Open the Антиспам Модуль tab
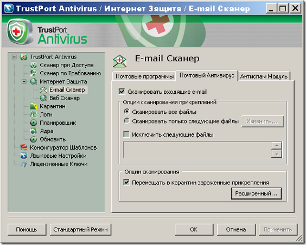 [264, 76]
